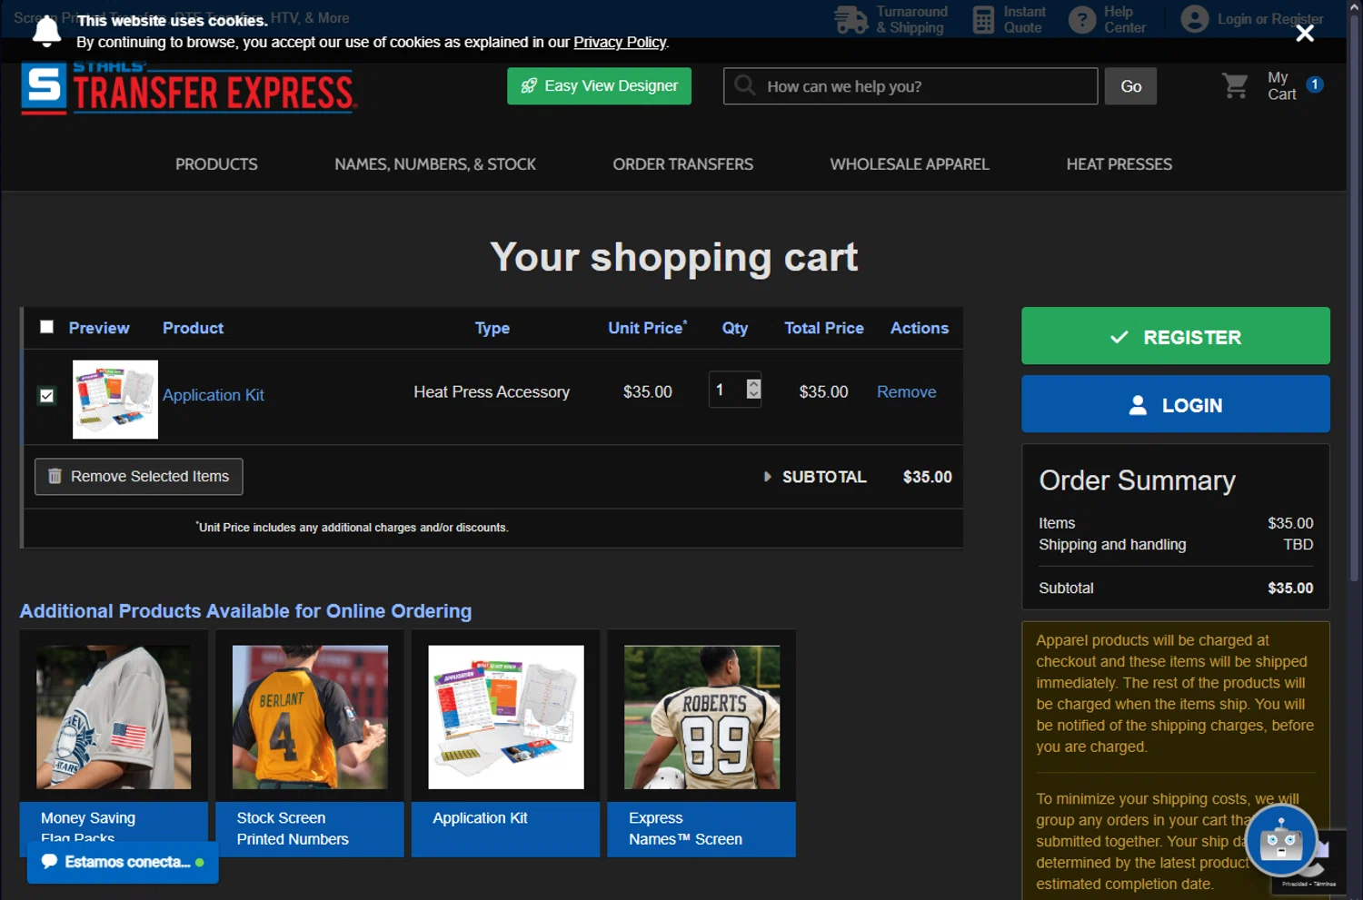Click the Help Center question mark icon
1363x900 pixels.
pos(1082,19)
